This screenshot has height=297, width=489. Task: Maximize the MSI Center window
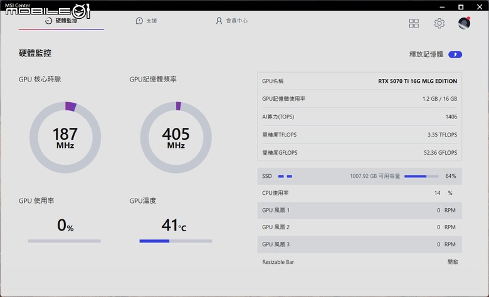(461, 7)
